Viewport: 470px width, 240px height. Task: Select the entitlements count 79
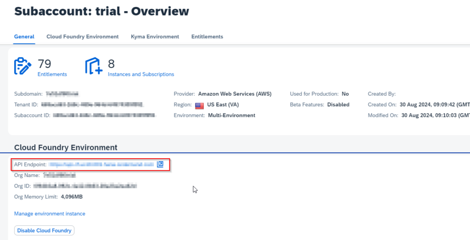pyautogui.click(x=45, y=64)
